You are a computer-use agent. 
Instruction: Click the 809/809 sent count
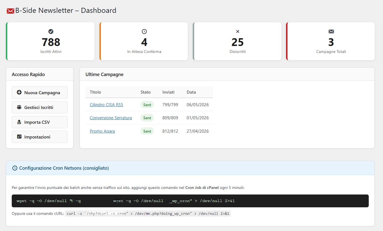(x=170, y=118)
